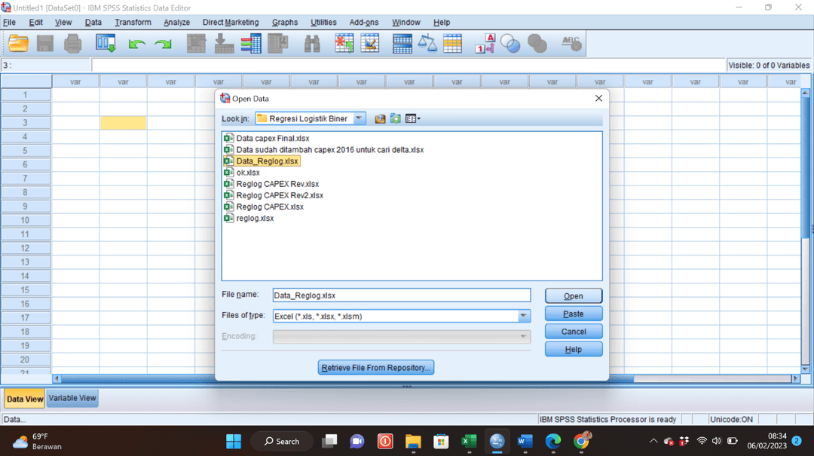Close the Open Data dialog

(x=598, y=98)
